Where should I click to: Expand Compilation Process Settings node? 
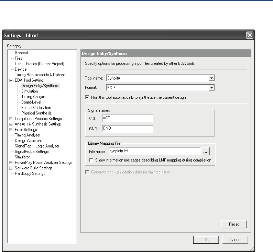(11, 119)
